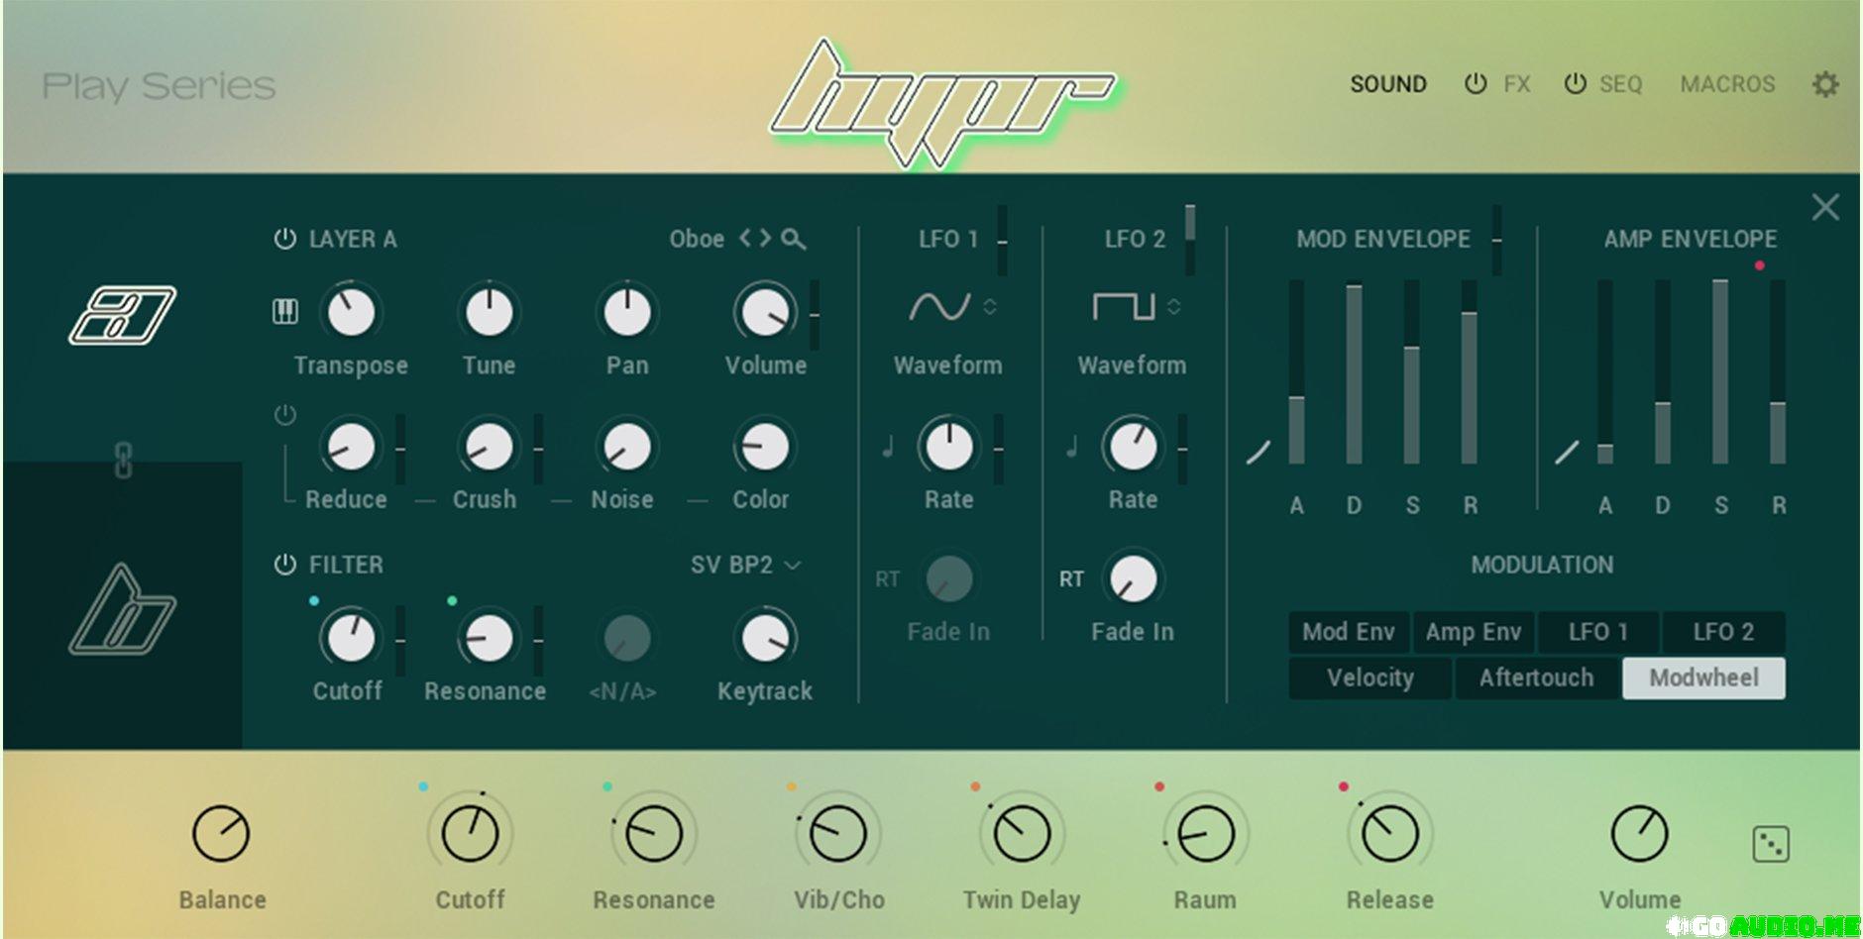Open the settings gear icon
This screenshot has width=1863, height=939.
click(x=1825, y=84)
